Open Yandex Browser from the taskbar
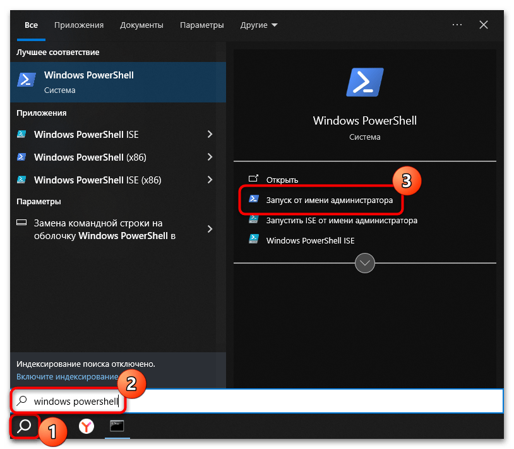Viewport: 514px width, 449px height. point(87,426)
